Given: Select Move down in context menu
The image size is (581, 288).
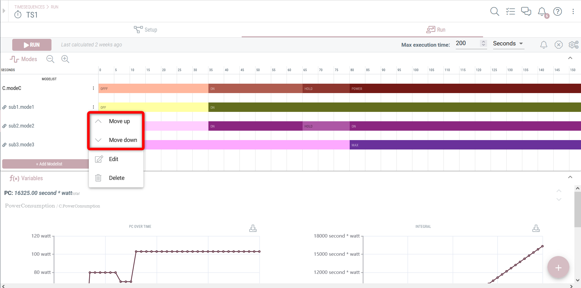Looking at the screenshot, I should point(116,140).
